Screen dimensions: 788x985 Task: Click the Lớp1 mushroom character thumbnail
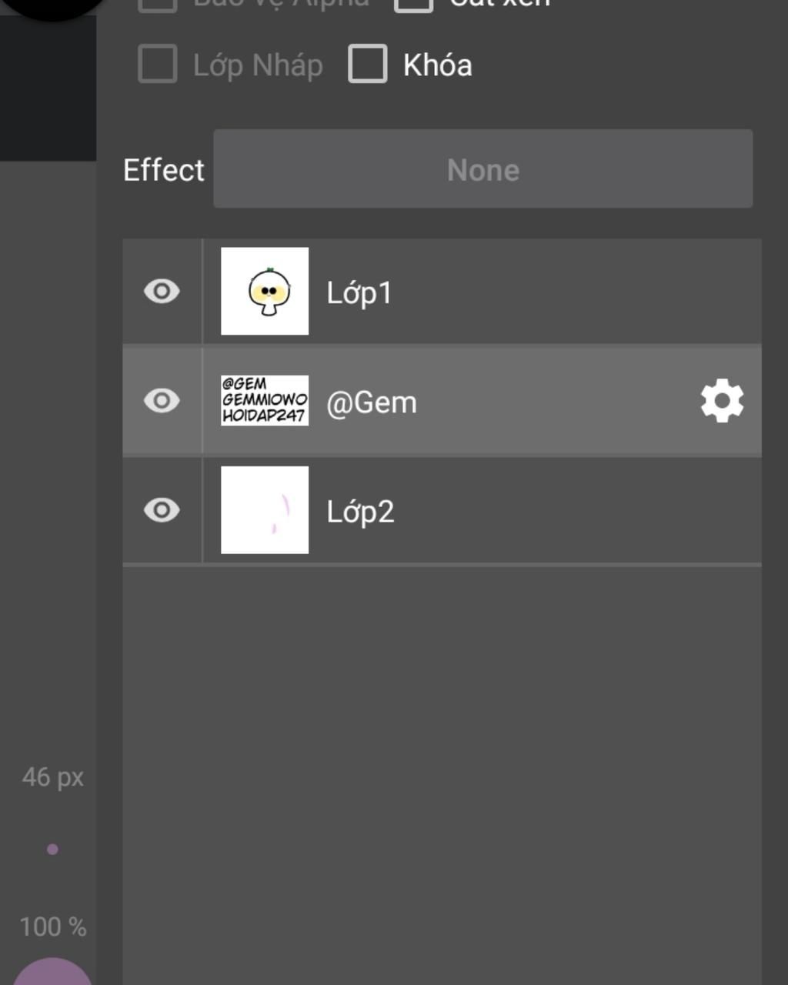[x=265, y=291]
